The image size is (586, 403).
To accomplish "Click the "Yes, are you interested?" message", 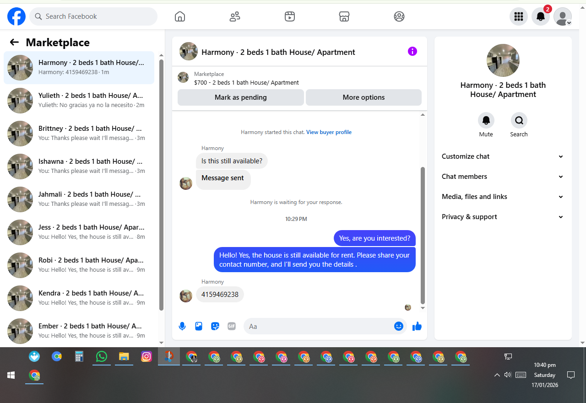I will [374, 238].
